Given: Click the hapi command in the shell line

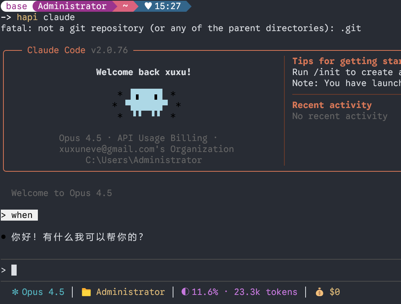Looking at the screenshot, I should coord(27,17).
